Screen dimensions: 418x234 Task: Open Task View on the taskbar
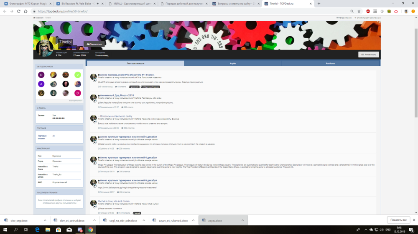[x=26, y=230]
